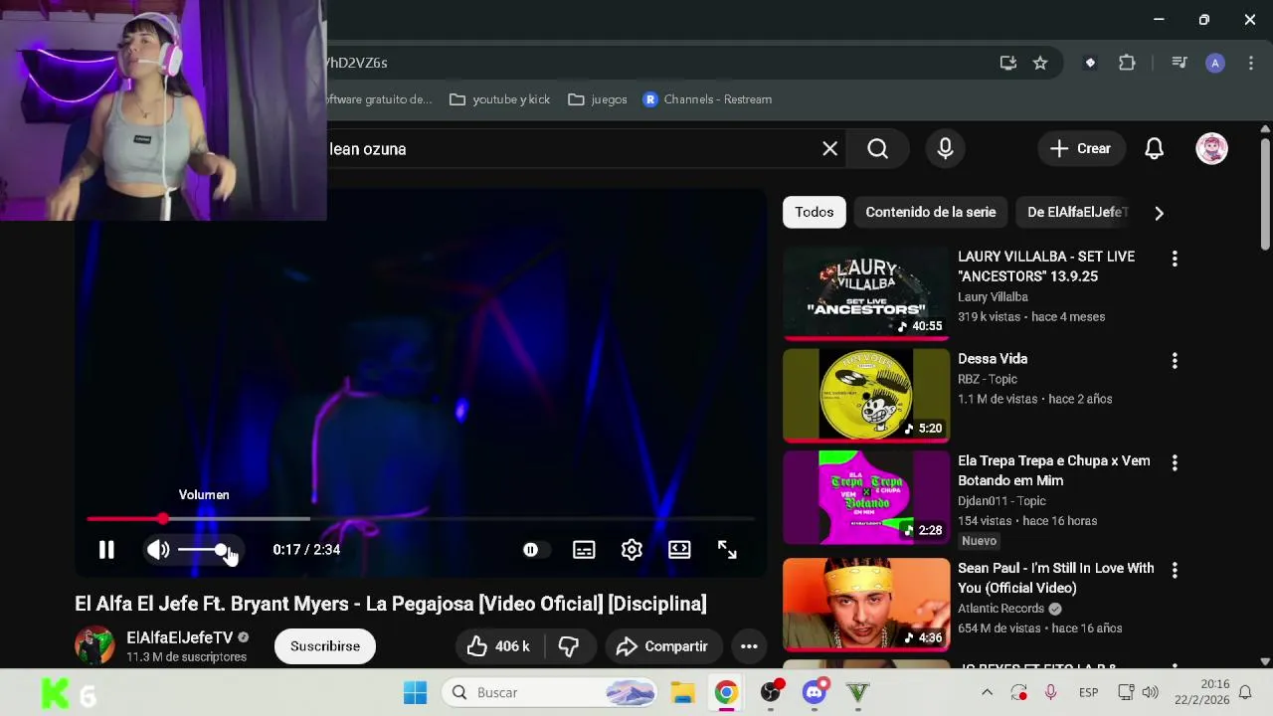Turn on subtitles in the player
This screenshot has height=716, width=1273.
tap(584, 549)
